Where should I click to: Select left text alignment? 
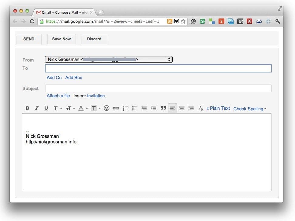pos(172,108)
